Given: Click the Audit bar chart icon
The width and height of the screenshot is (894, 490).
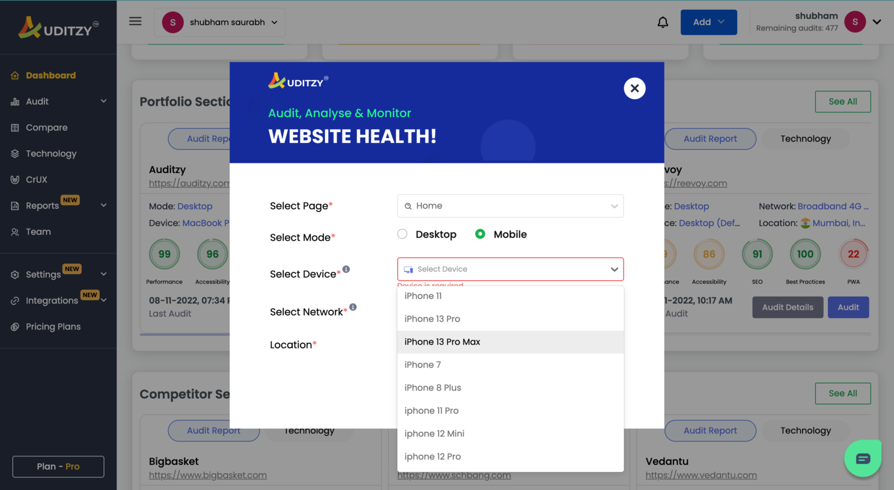Looking at the screenshot, I should tap(15, 101).
